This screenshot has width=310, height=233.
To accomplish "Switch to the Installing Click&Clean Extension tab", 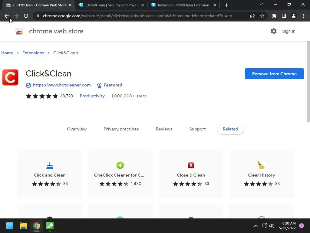I will point(183,5).
